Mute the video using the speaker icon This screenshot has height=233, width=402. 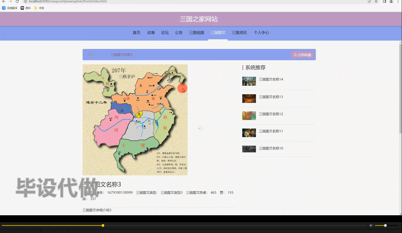click(x=371, y=225)
